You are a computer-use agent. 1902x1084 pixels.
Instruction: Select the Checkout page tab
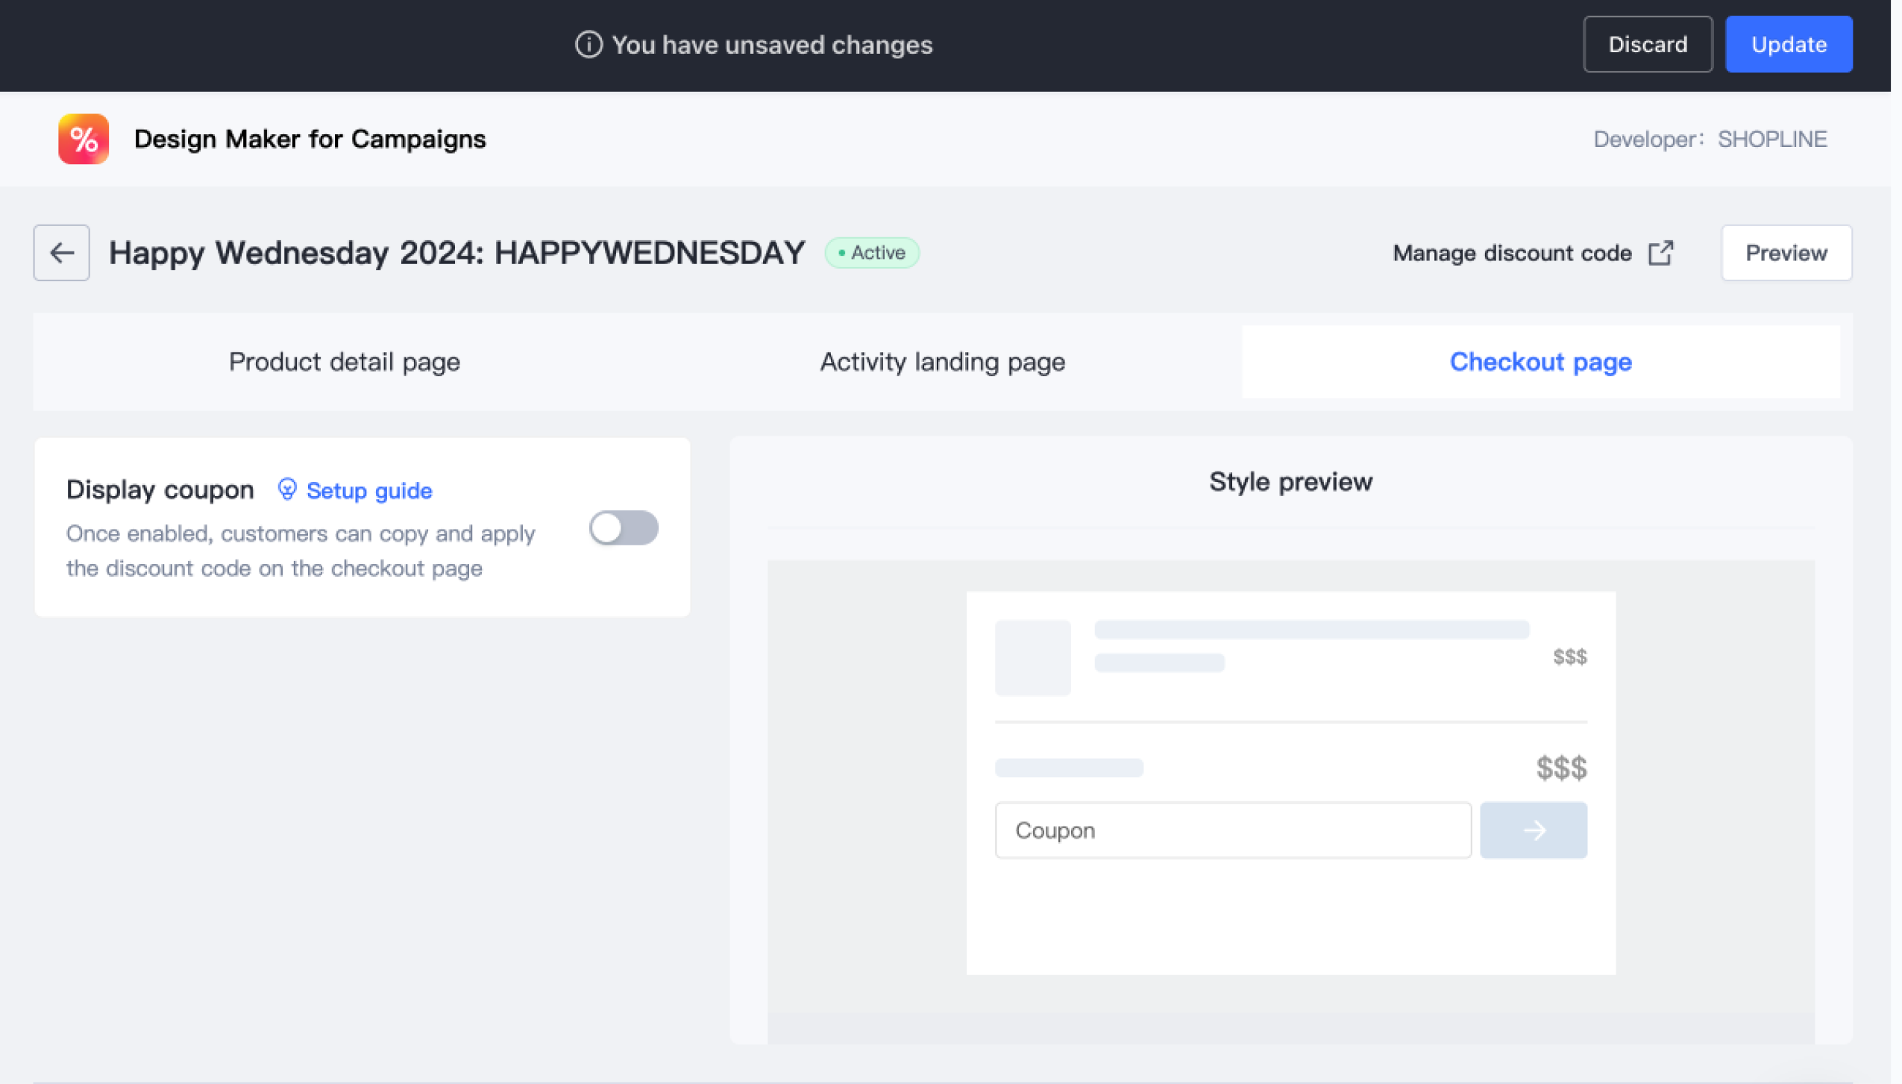1540,362
